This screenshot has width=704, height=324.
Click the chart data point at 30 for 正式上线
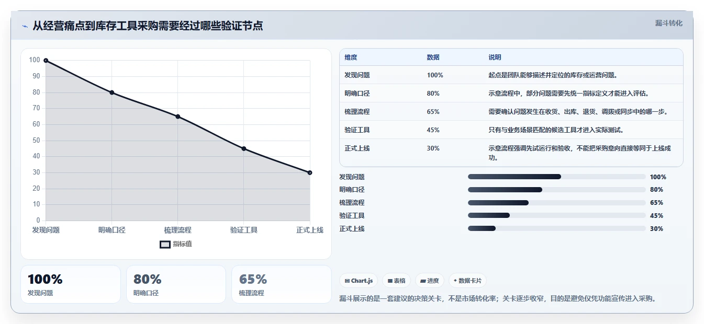[310, 172]
